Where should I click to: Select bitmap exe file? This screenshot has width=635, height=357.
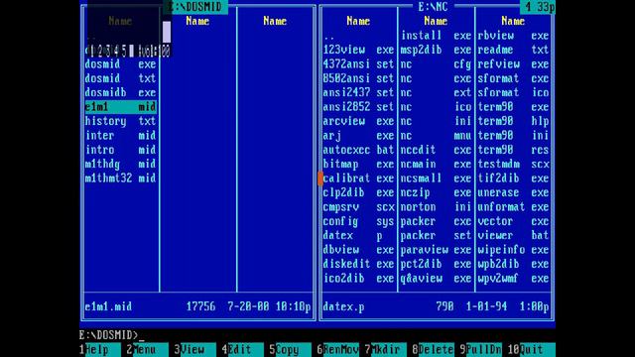click(359, 164)
